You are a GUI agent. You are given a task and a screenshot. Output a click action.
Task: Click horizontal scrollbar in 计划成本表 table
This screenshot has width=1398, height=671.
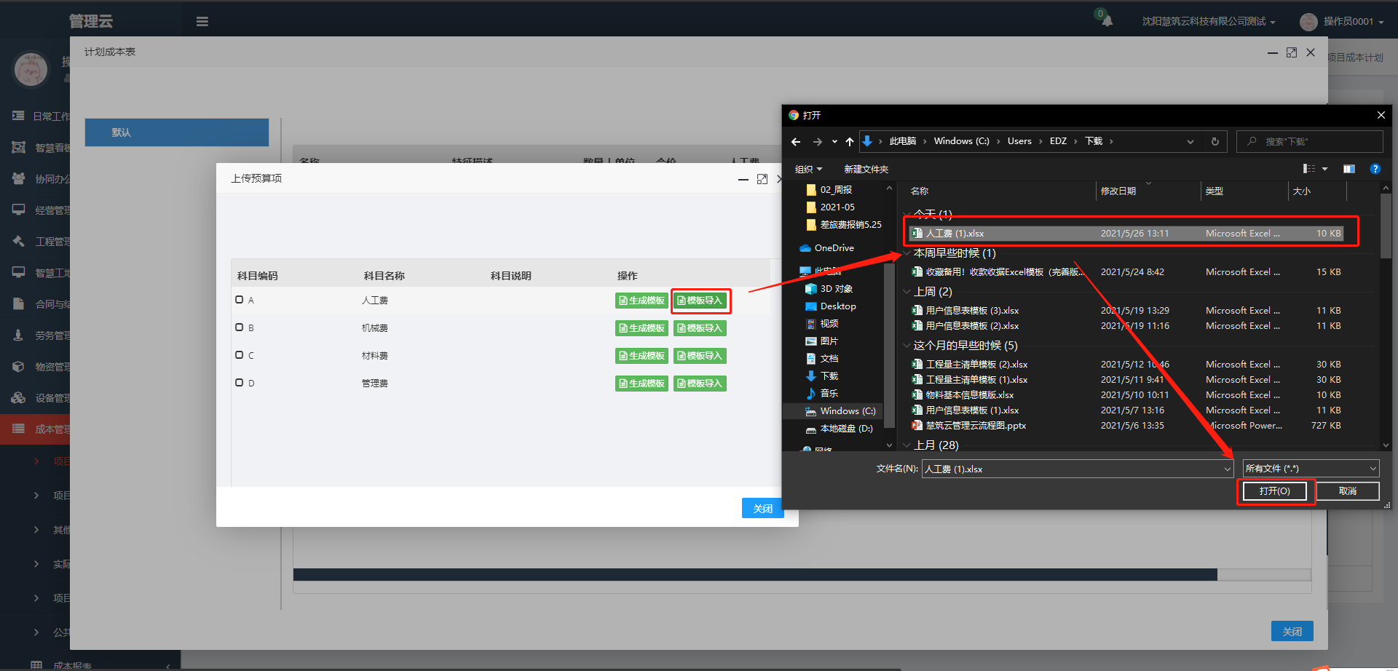[x=755, y=575]
